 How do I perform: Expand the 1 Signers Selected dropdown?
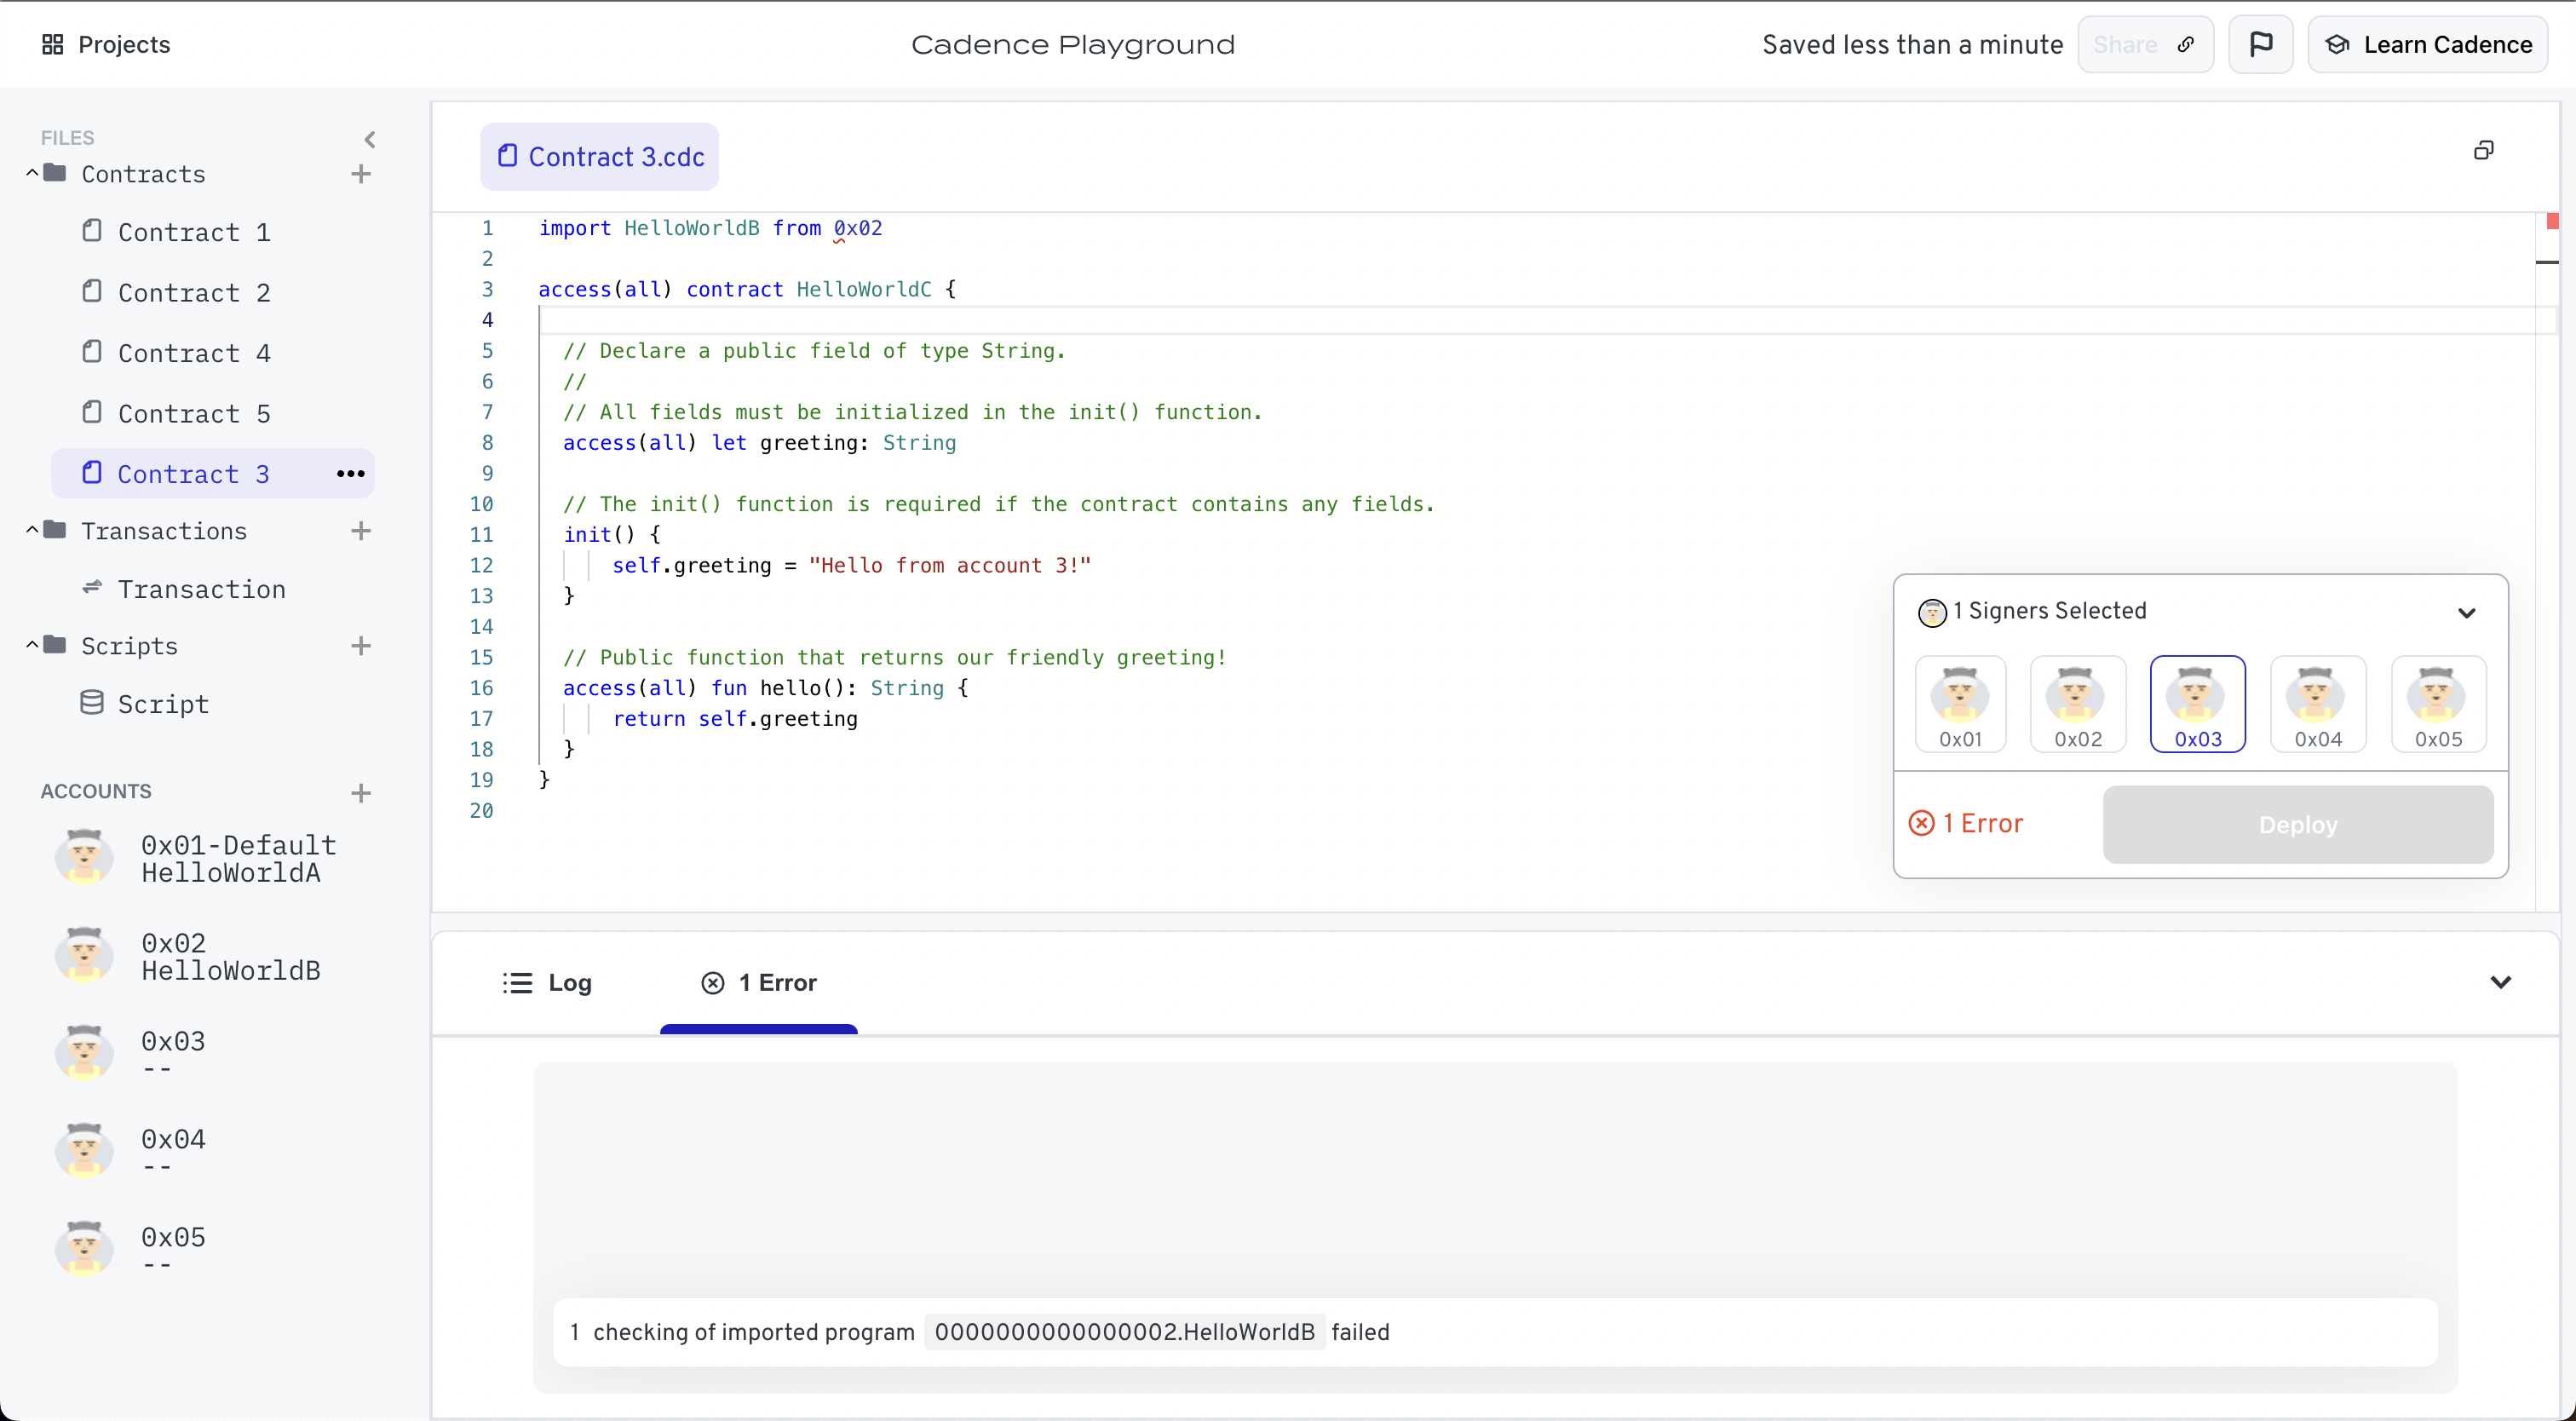pyautogui.click(x=2467, y=613)
